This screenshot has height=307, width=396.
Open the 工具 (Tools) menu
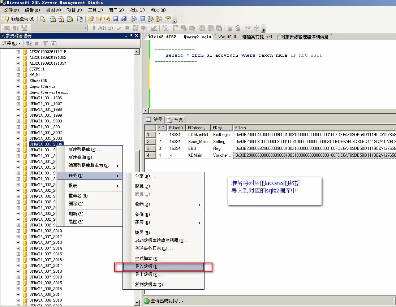[95, 10]
